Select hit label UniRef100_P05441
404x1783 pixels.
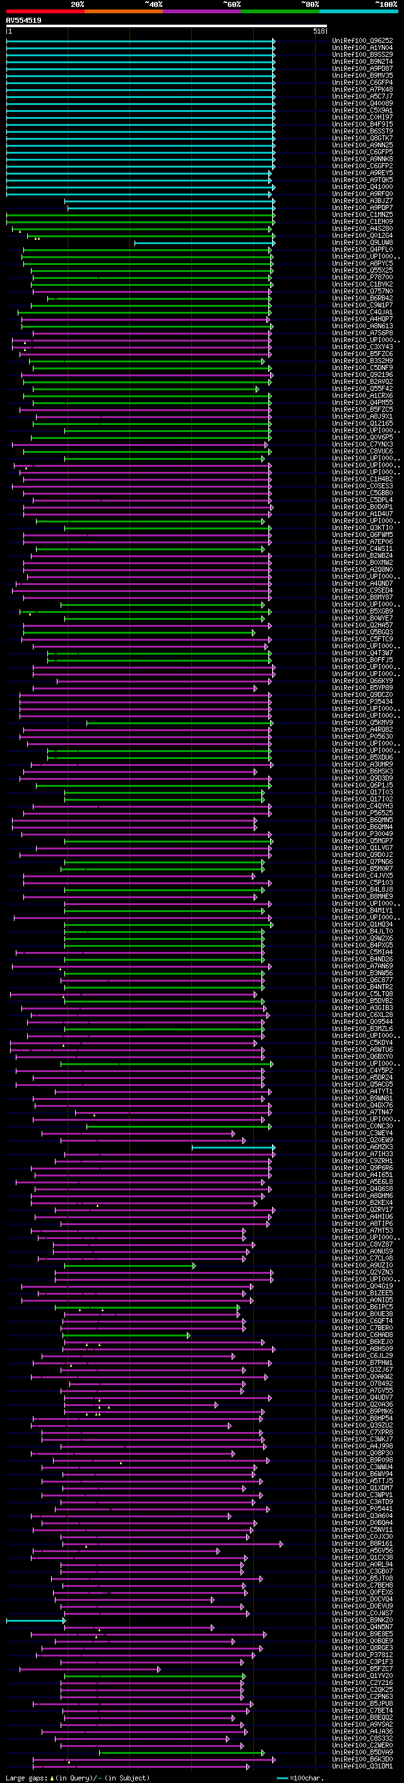pyautogui.click(x=362, y=1509)
